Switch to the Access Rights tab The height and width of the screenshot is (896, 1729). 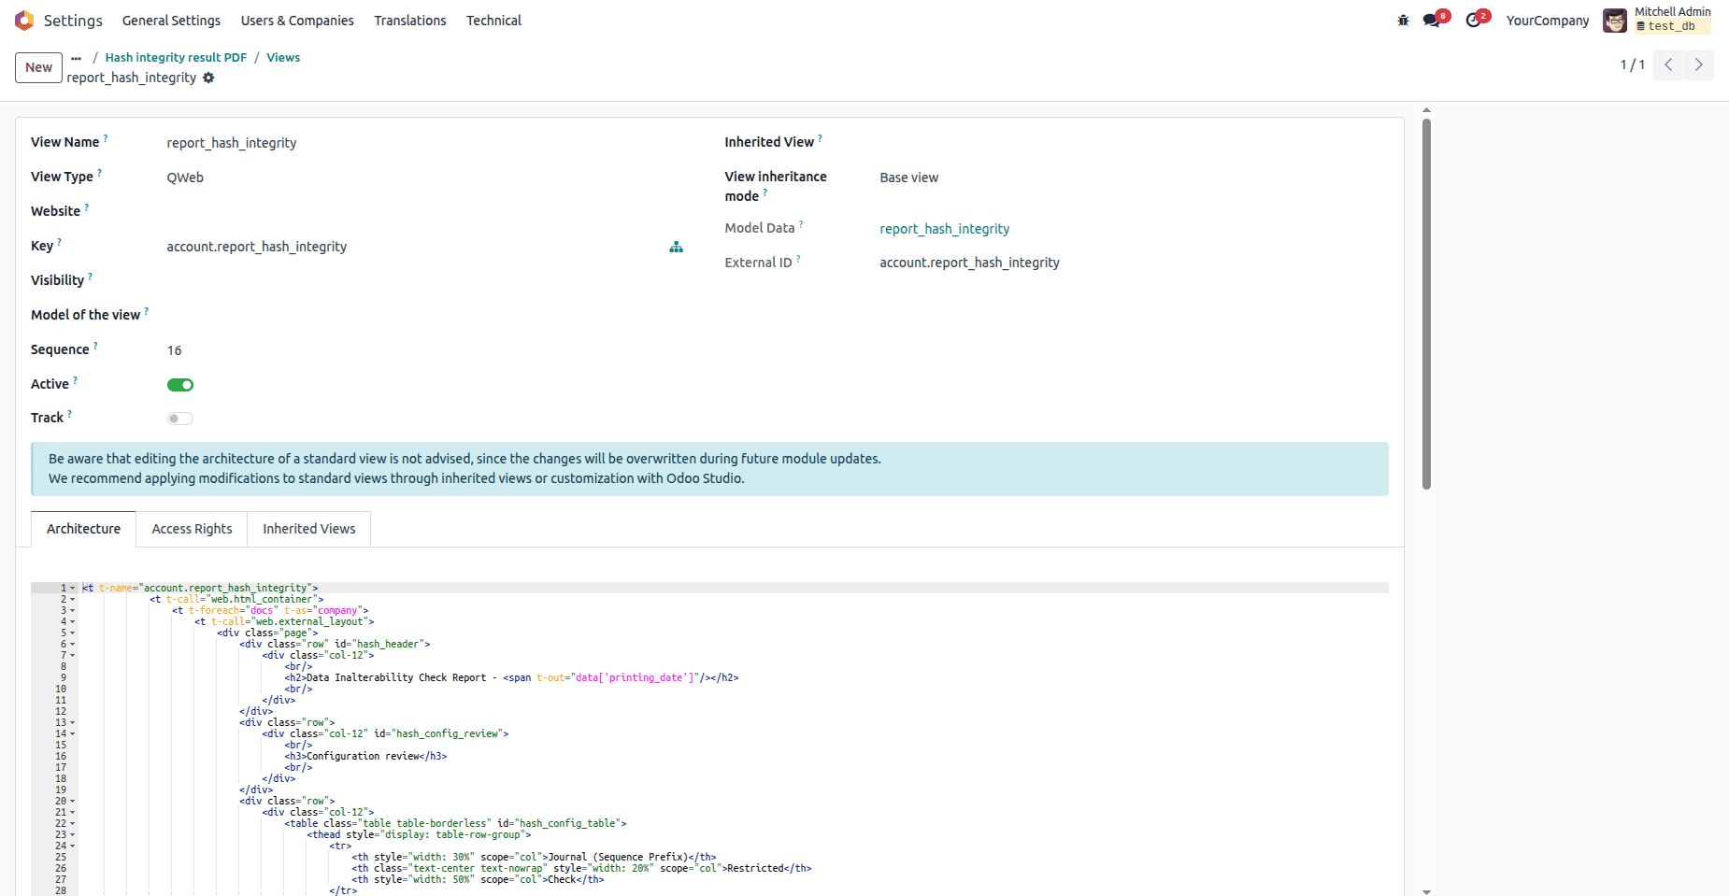click(191, 528)
